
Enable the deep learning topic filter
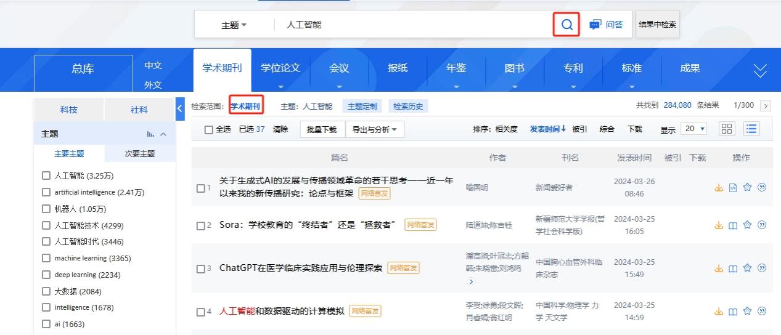click(46, 275)
